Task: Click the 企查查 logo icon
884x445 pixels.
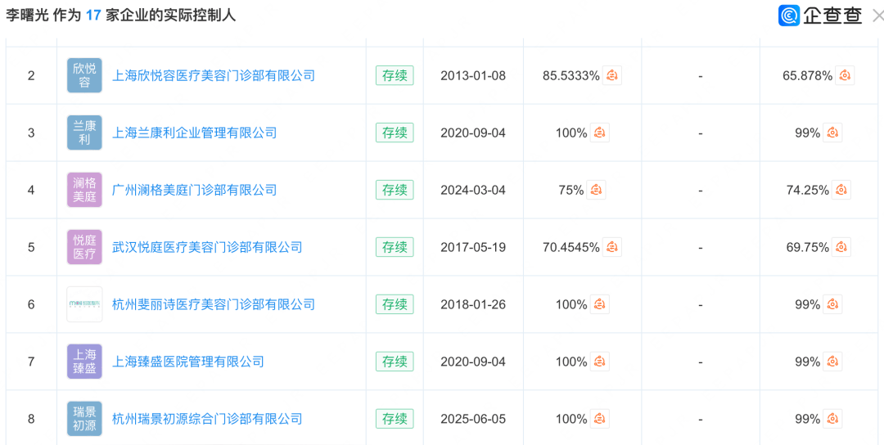Action: click(x=789, y=16)
